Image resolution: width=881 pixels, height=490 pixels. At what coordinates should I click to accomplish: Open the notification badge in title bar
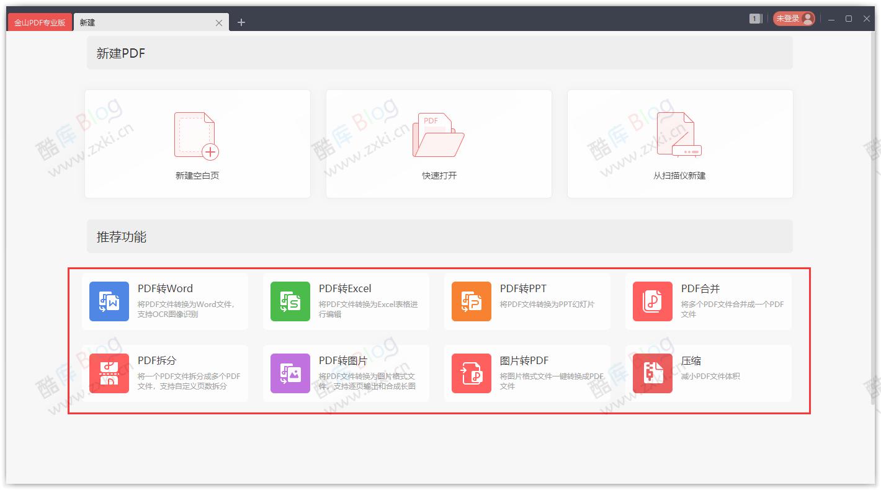tap(754, 19)
